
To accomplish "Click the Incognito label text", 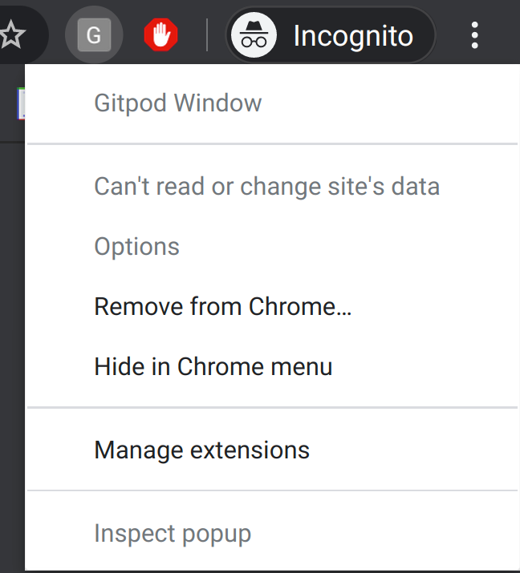I will pyautogui.click(x=353, y=36).
